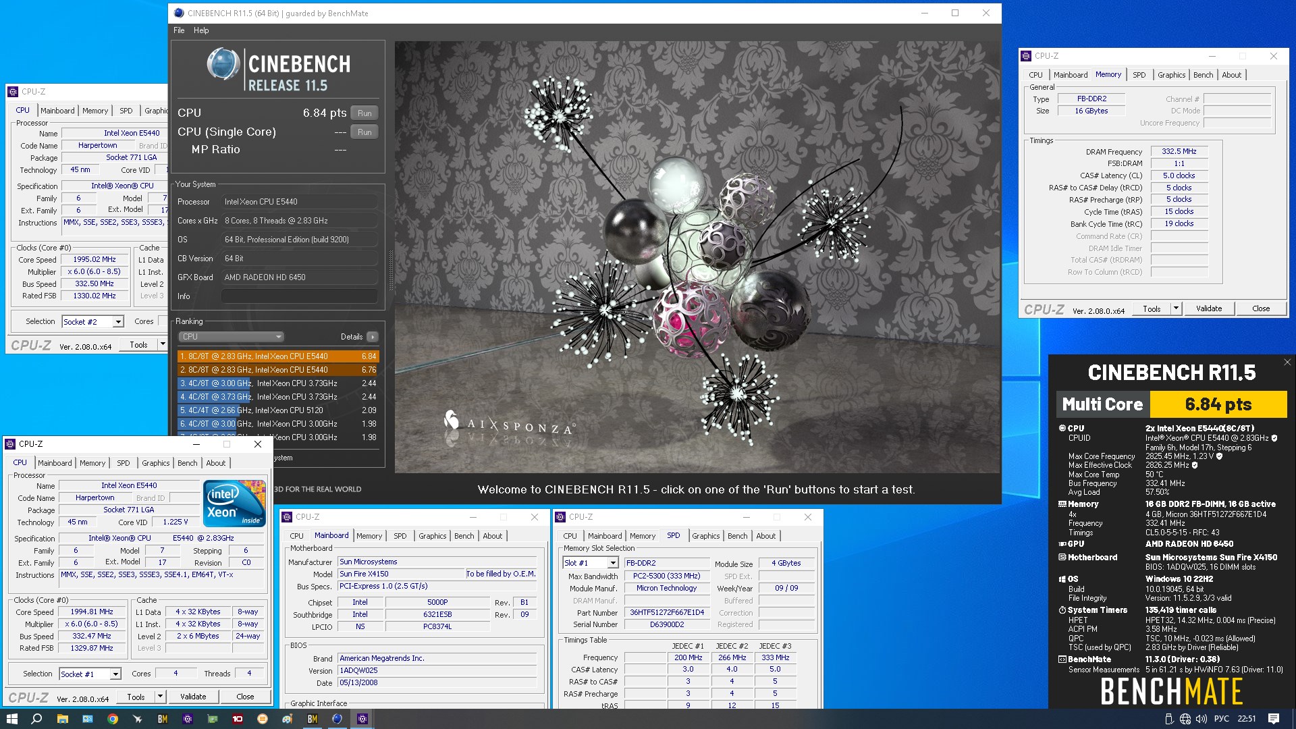The image size is (1296, 729).
Task: Click the РУС input language indicator
Action: [x=1221, y=719]
